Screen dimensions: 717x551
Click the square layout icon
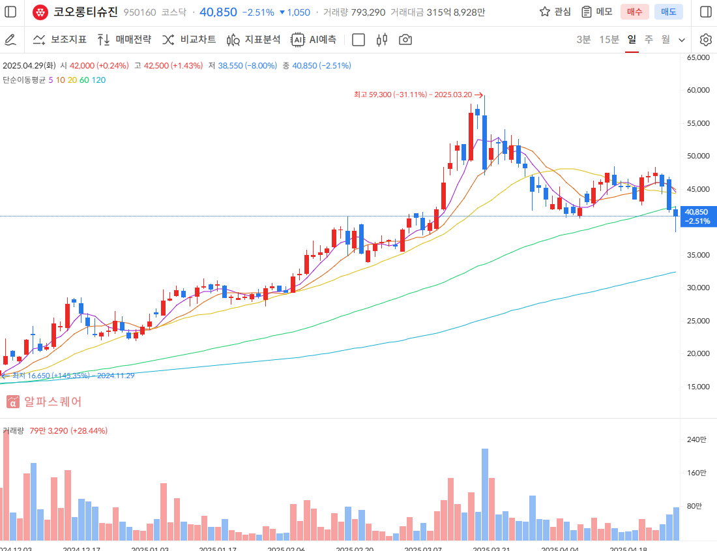pyautogui.click(x=358, y=40)
